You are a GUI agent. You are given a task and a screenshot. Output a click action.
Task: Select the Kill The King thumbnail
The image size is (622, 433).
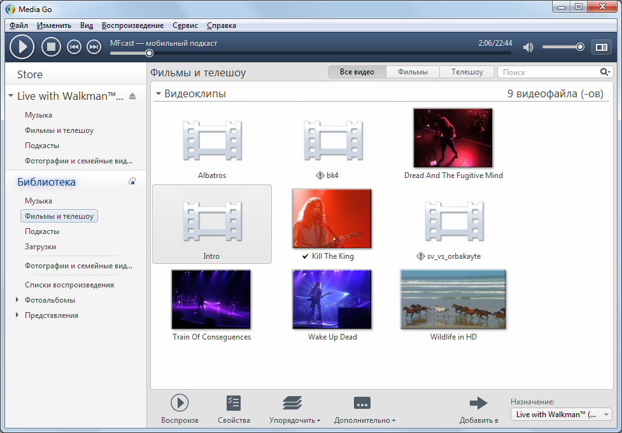pyautogui.click(x=332, y=218)
